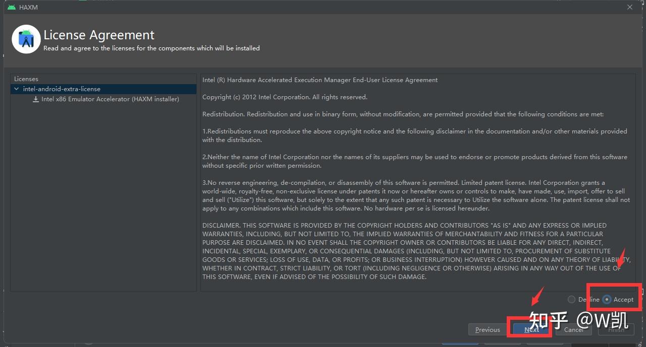Click the Next button
This screenshot has height=347, width=646.
click(531, 329)
